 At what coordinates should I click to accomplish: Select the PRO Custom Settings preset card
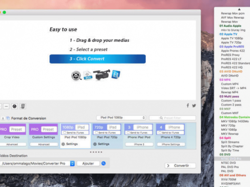click(43, 135)
